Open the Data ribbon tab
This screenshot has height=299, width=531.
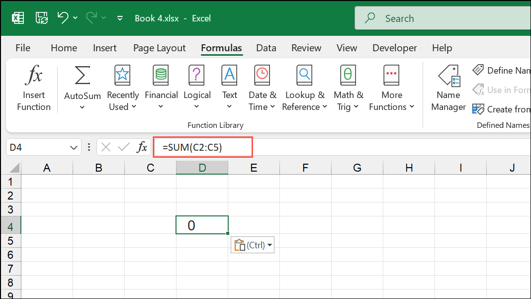(x=266, y=48)
